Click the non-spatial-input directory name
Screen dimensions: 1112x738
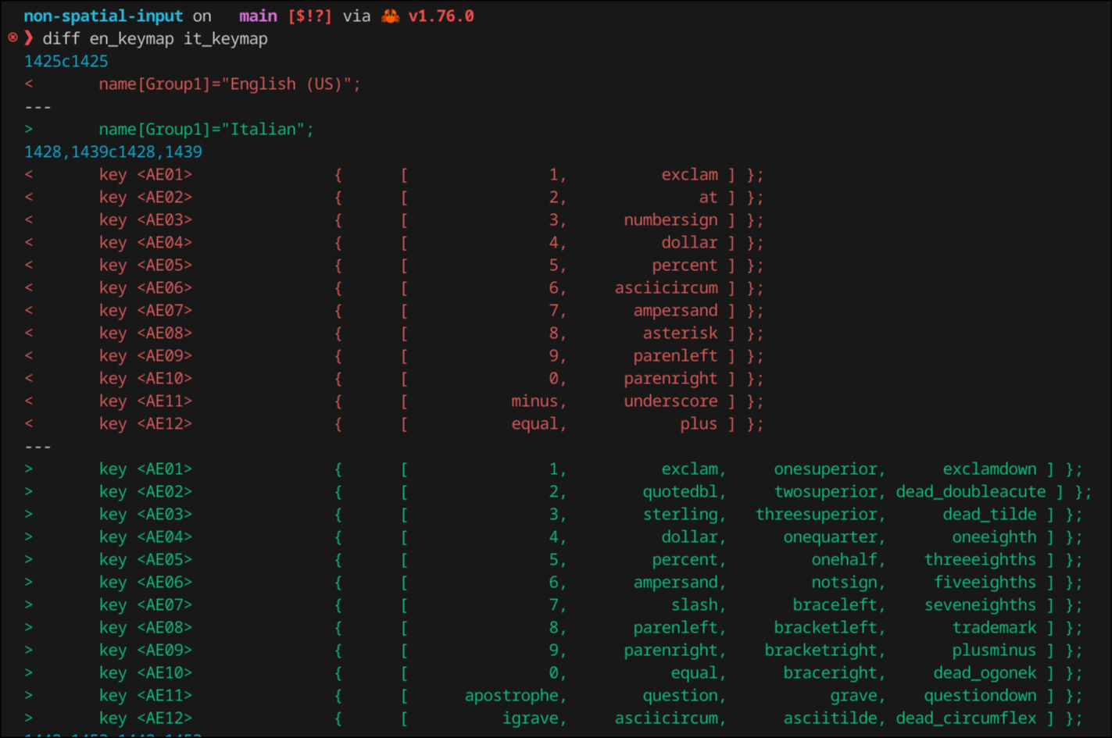tap(103, 16)
